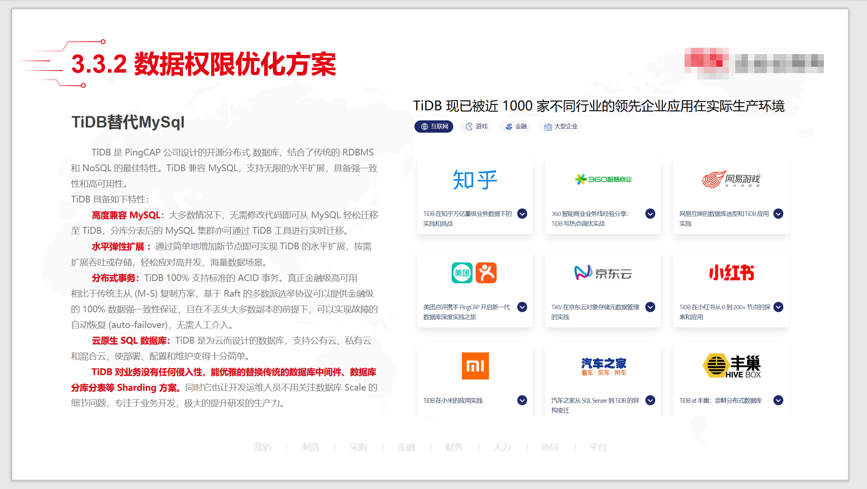Expand the 360 智能商业 case chevron

(650, 214)
